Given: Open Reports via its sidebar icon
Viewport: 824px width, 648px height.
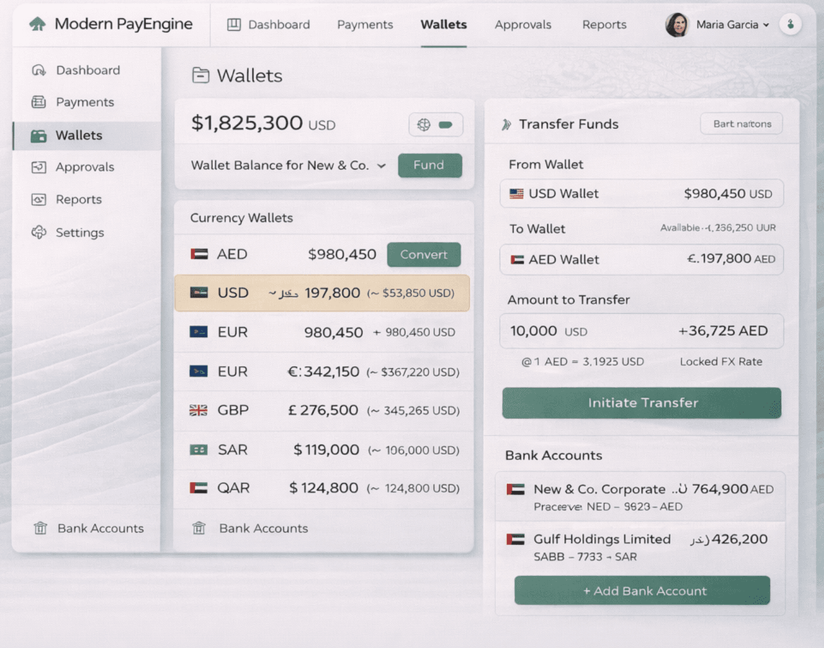Looking at the screenshot, I should pyautogui.click(x=40, y=199).
